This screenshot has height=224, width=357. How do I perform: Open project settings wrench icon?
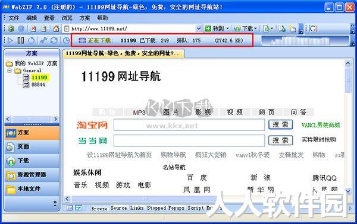(x=43, y=40)
